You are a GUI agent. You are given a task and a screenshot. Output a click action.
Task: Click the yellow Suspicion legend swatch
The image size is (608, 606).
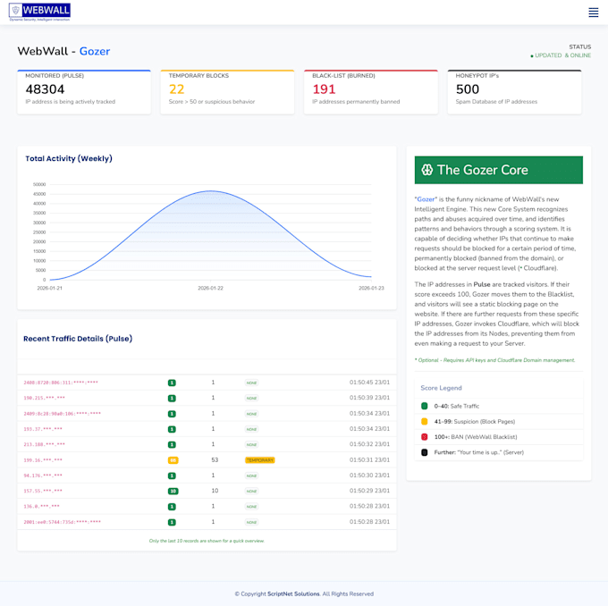coord(424,422)
